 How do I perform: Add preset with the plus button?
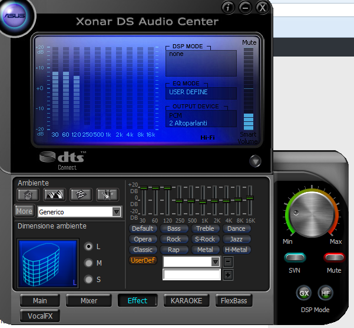(228, 275)
